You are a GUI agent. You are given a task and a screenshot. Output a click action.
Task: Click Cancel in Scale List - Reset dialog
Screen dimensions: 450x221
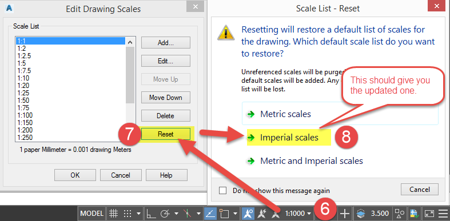point(420,190)
